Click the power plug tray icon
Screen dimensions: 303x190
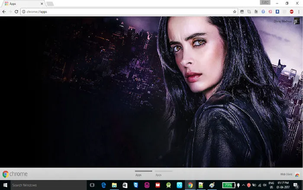tap(239, 185)
